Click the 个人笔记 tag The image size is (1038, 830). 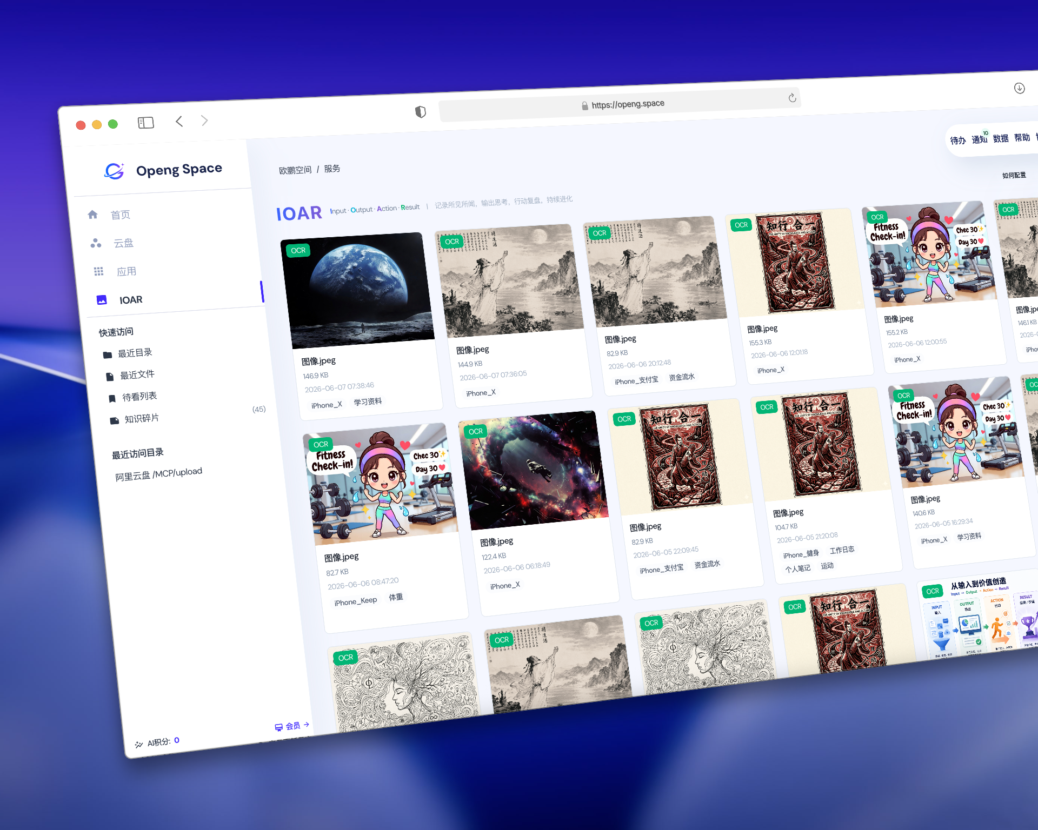797,568
